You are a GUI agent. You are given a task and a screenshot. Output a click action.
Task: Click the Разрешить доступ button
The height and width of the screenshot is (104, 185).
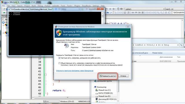tap(108, 76)
